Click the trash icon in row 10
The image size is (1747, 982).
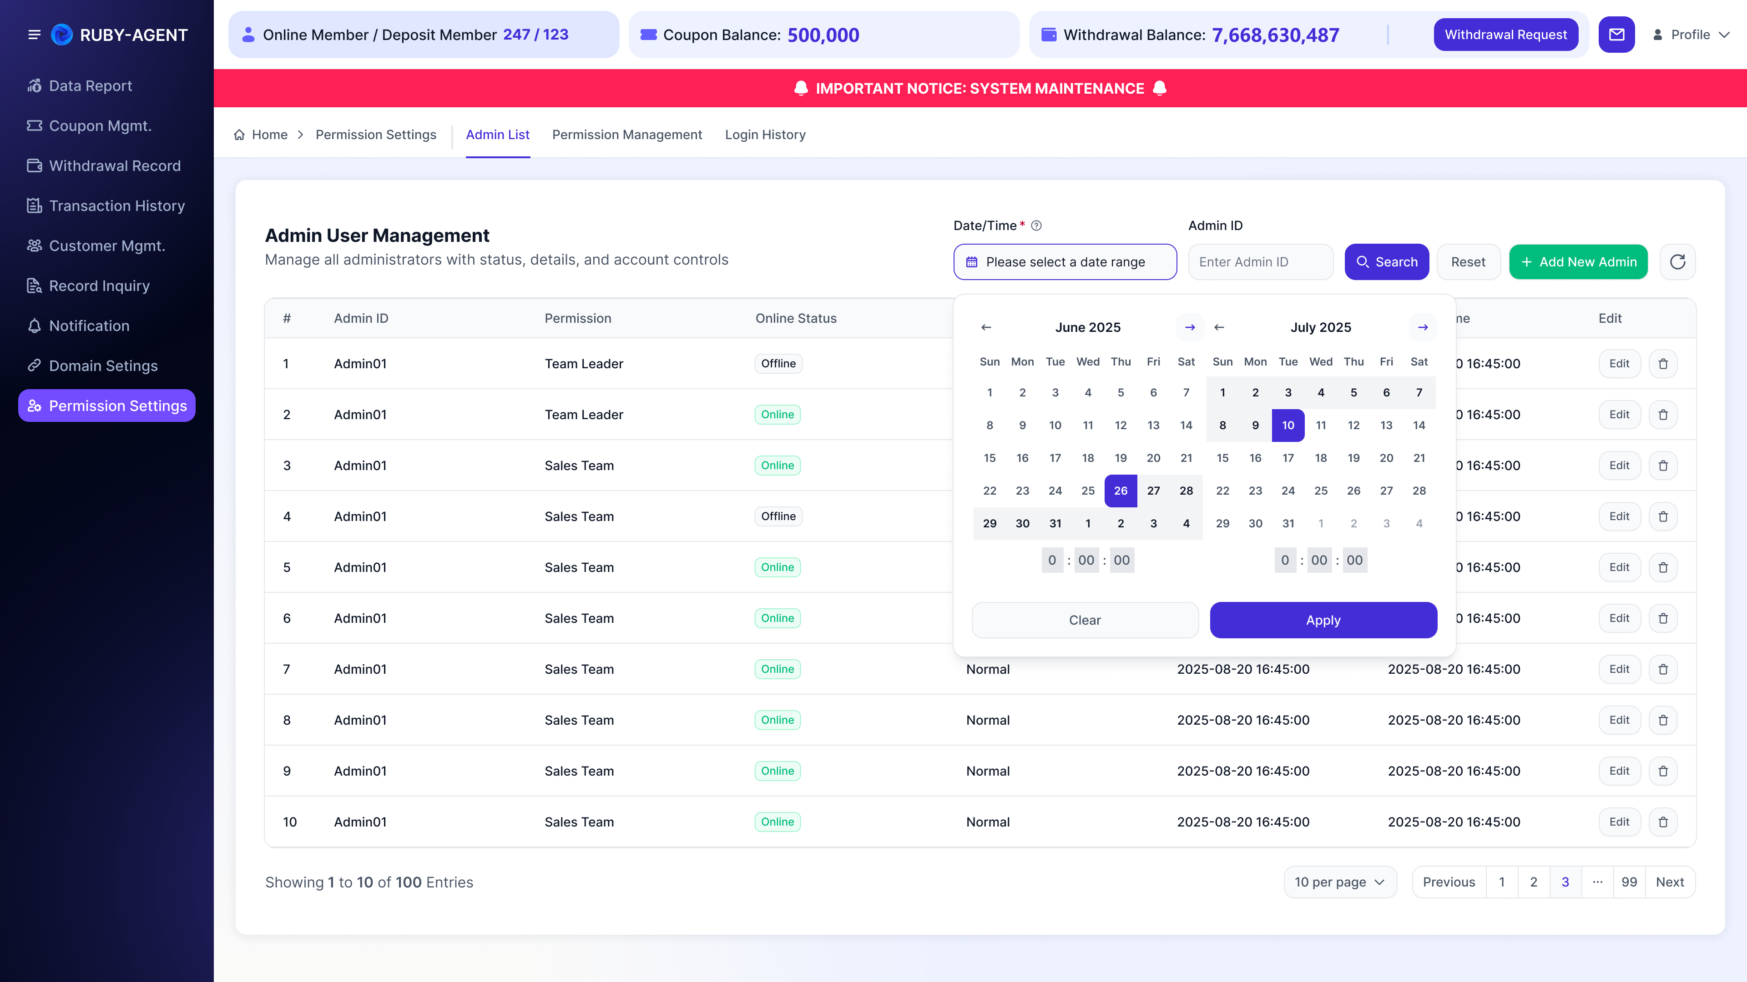tap(1663, 822)
